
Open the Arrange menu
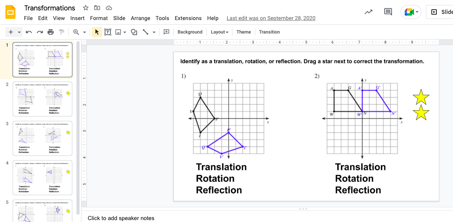coord(141,18)
